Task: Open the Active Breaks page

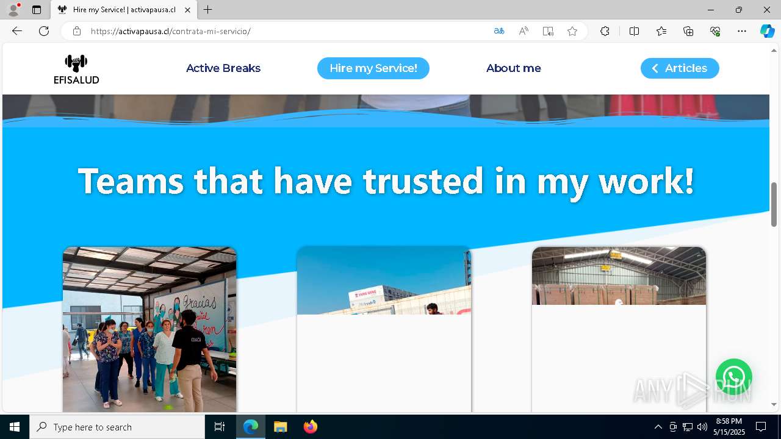Action: pos(223,68)
